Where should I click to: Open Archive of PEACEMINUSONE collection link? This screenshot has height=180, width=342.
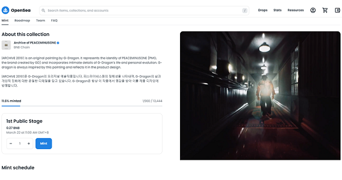35,43
